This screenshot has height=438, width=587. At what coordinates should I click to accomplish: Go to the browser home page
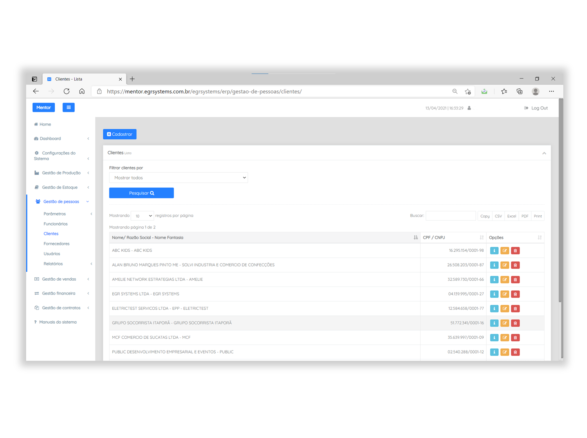[82, 92]
